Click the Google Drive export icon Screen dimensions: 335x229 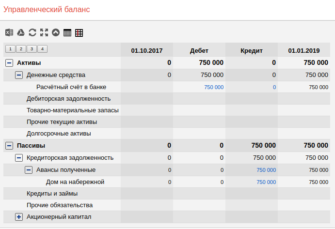pos(21,32)
